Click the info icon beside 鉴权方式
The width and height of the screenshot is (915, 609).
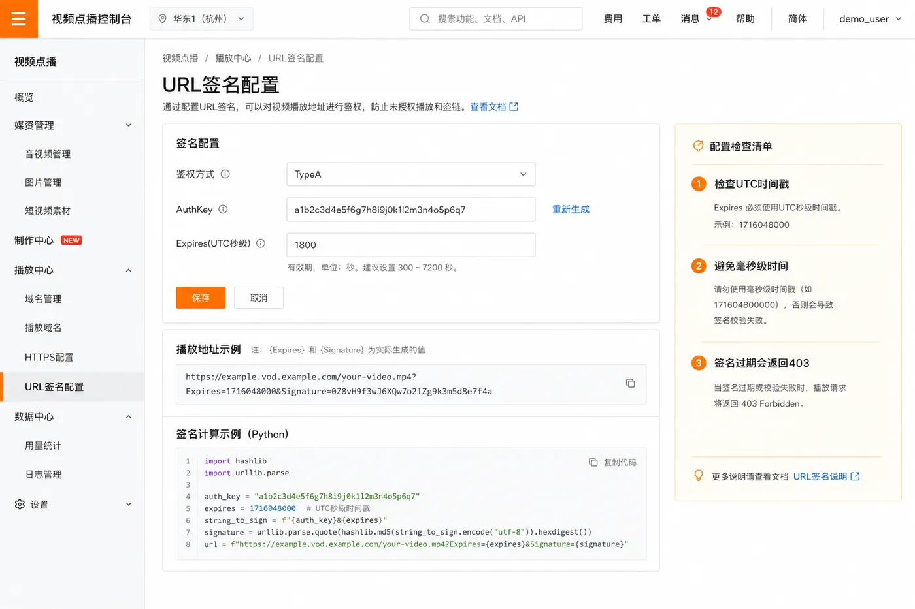(225, 174)
